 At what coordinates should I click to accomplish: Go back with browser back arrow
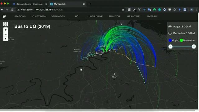tap(2, 10)
